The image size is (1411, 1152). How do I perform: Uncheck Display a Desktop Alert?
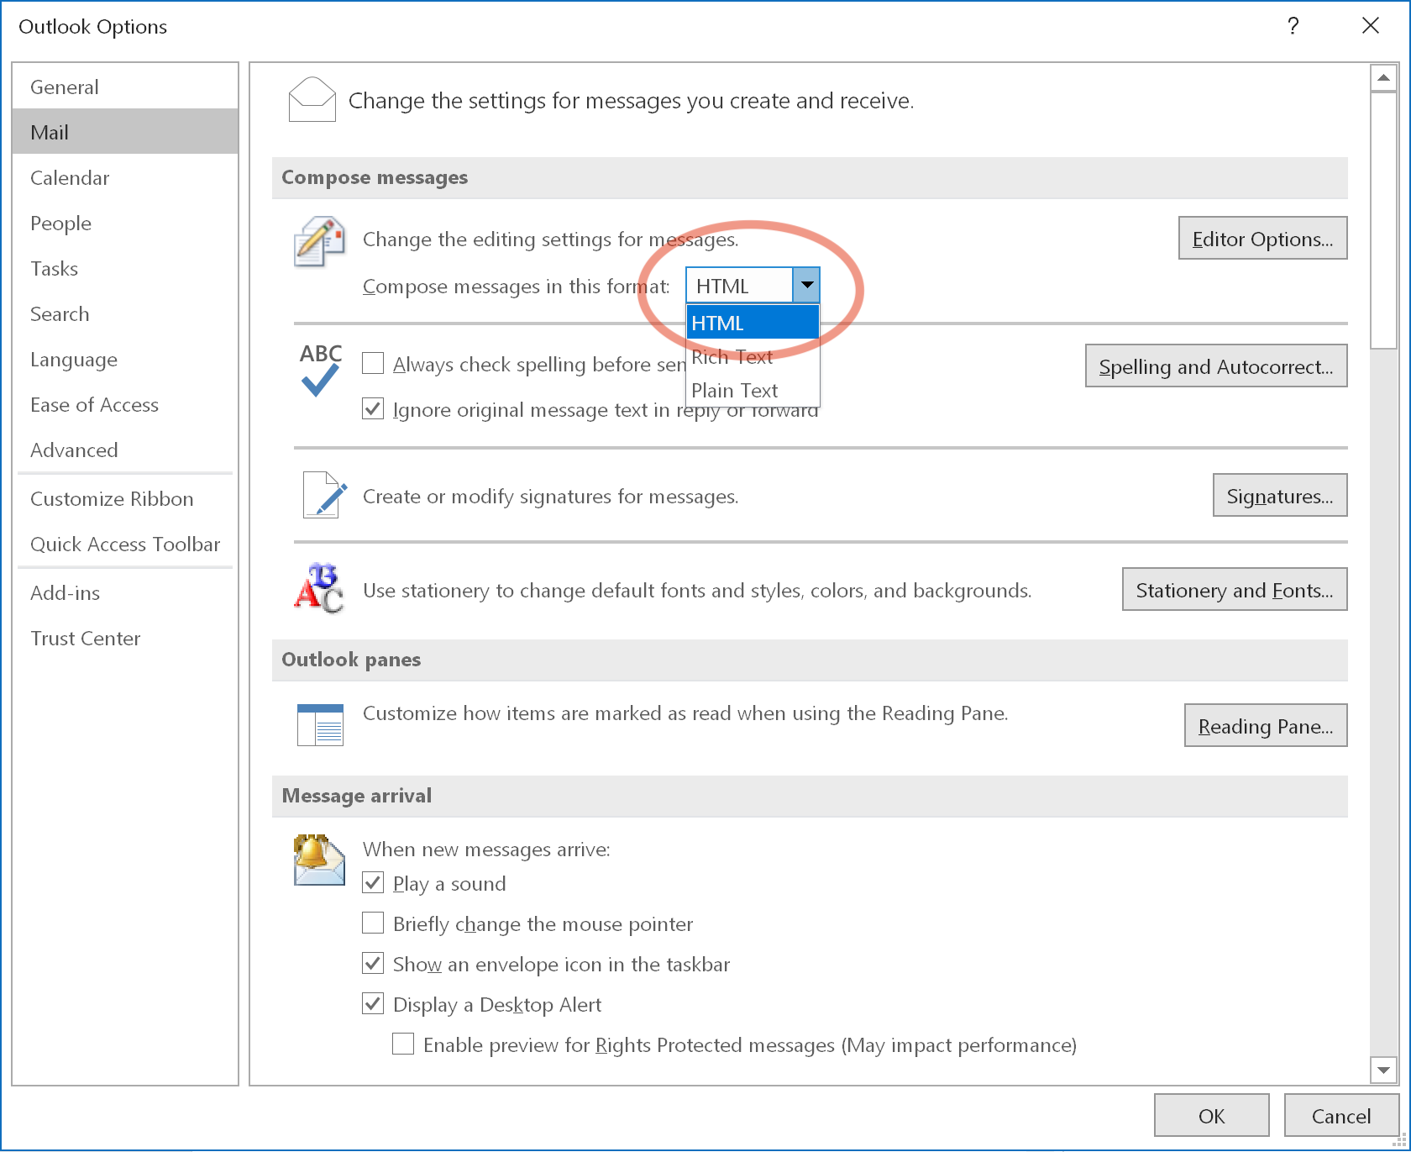(372, 1003)
